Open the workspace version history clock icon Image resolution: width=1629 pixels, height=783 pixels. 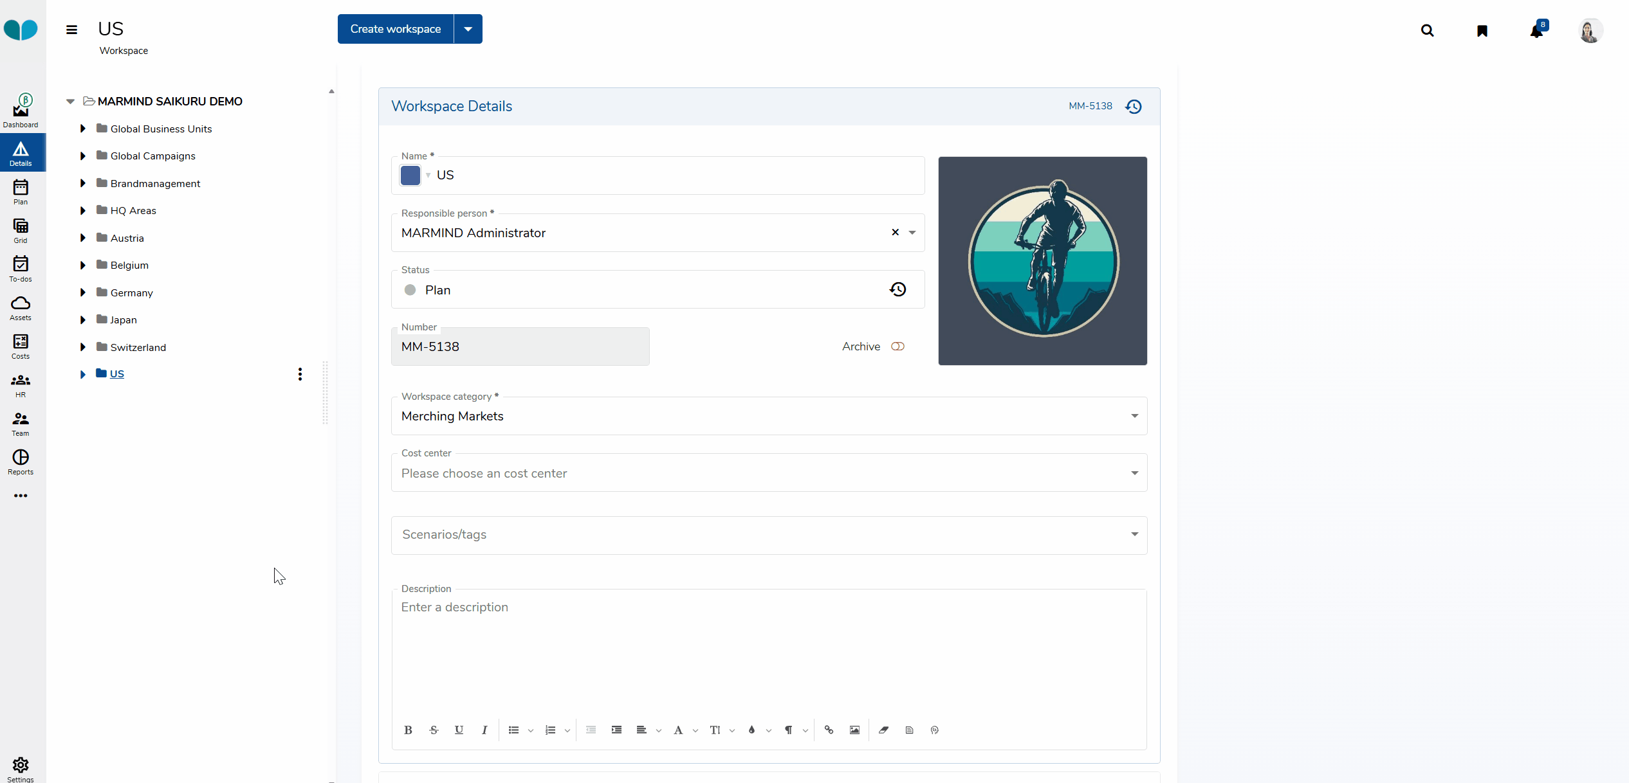tap(1133, 106)
